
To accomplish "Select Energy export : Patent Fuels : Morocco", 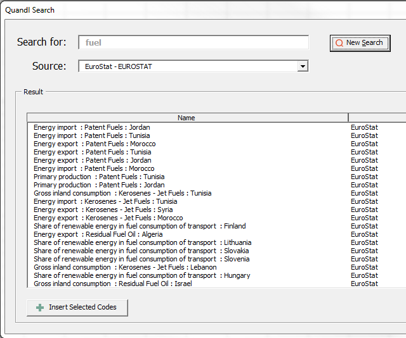I will tap(95, 144).
